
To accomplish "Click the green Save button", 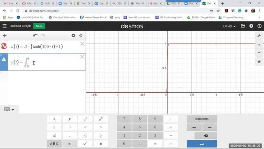I will [39, 26].
